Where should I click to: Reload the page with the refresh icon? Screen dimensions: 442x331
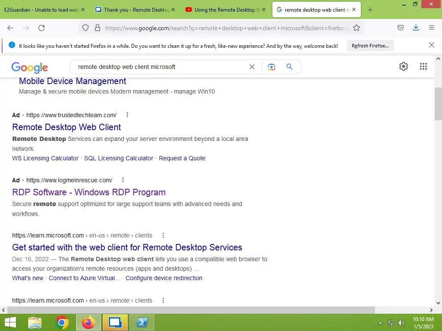(x=41, y=28)
